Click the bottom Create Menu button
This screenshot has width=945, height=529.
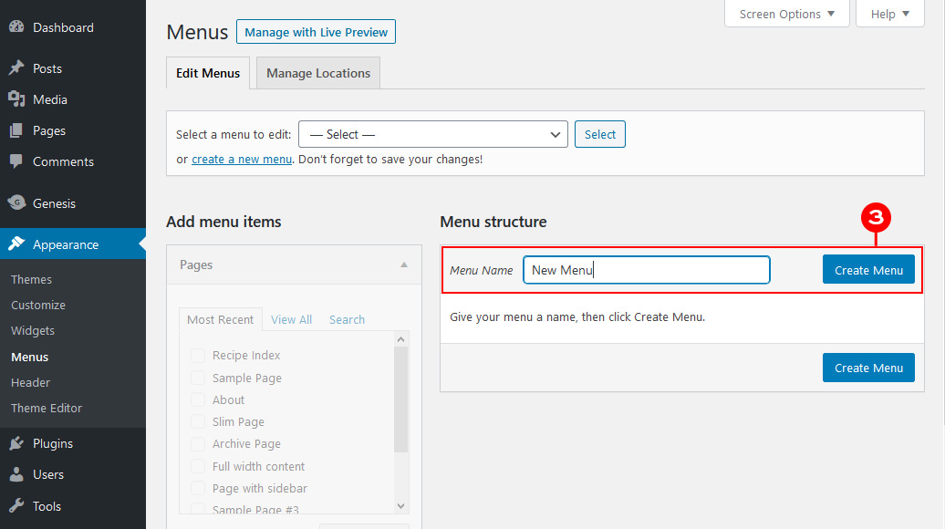[868, 368]
